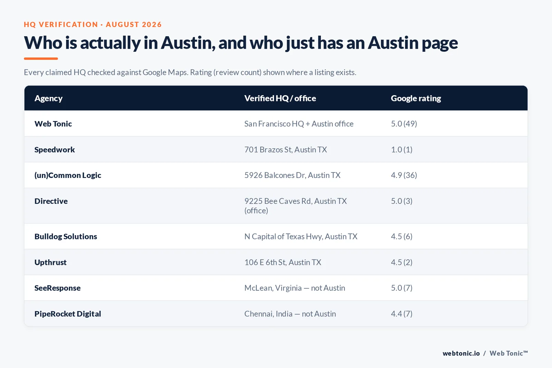Select the "SeeResponse" agency name

pos(57,288)
